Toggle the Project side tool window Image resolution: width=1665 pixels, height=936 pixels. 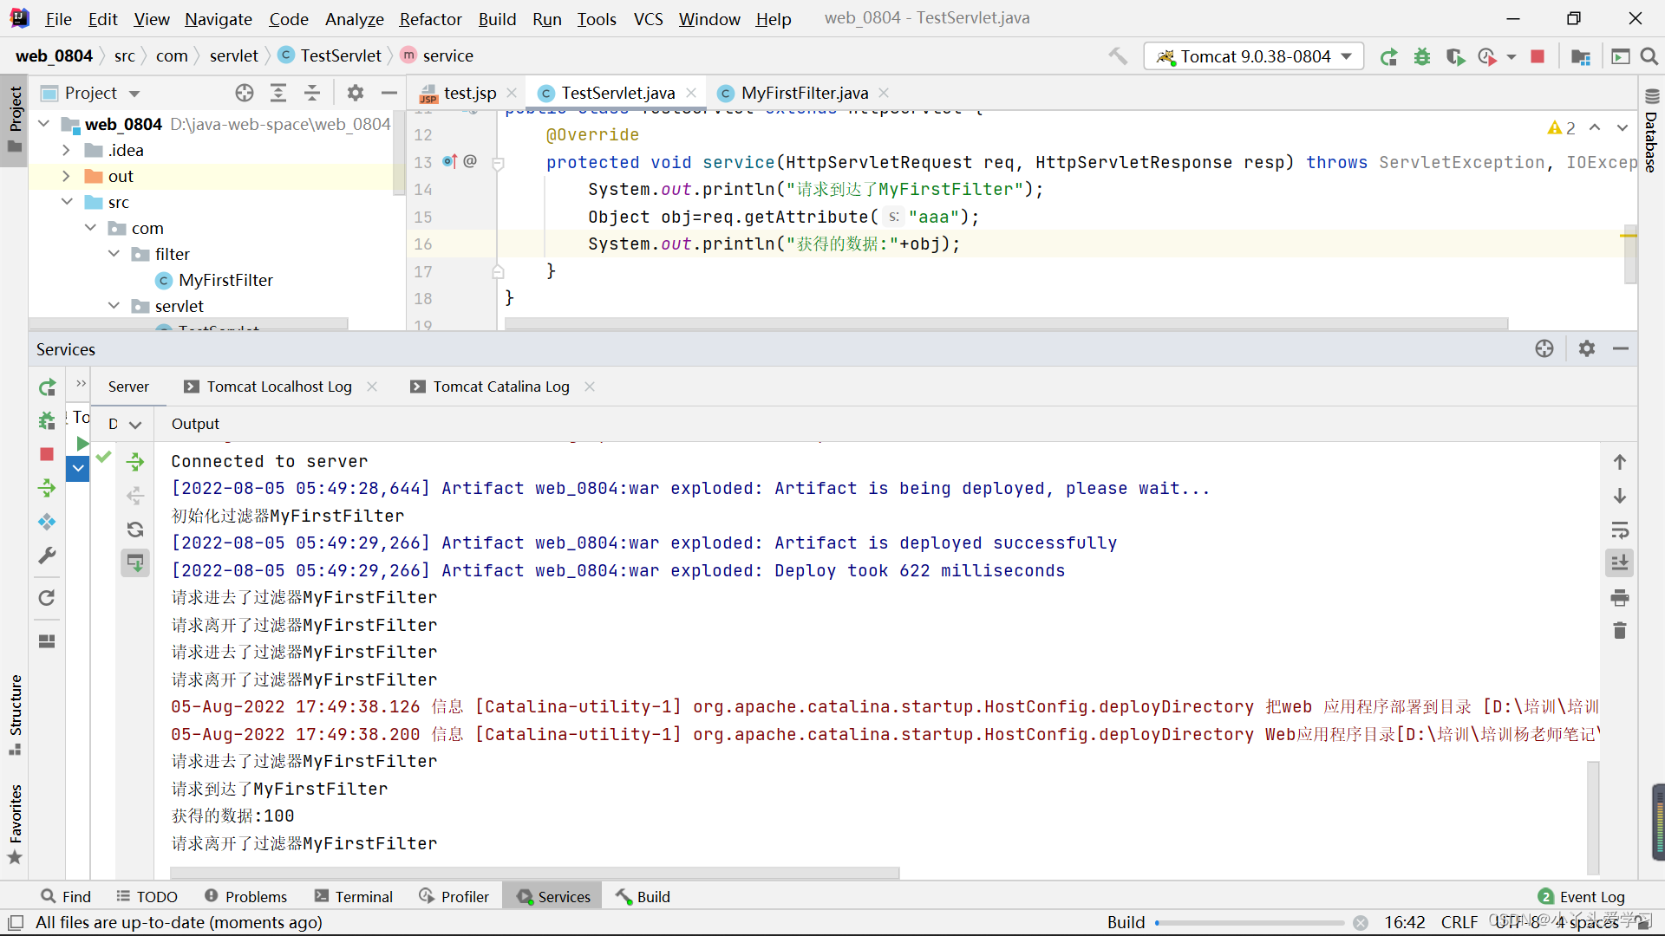click(15, 120)
